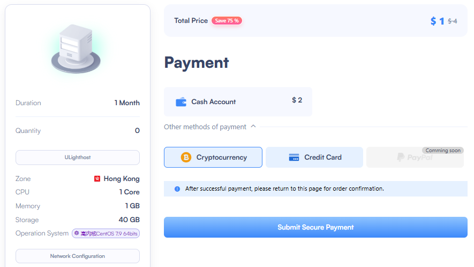Click the Bitcoin icon in Cryptocurrency option
The width and height of the screenshot is (474, 267).
(x=186, y=158)
